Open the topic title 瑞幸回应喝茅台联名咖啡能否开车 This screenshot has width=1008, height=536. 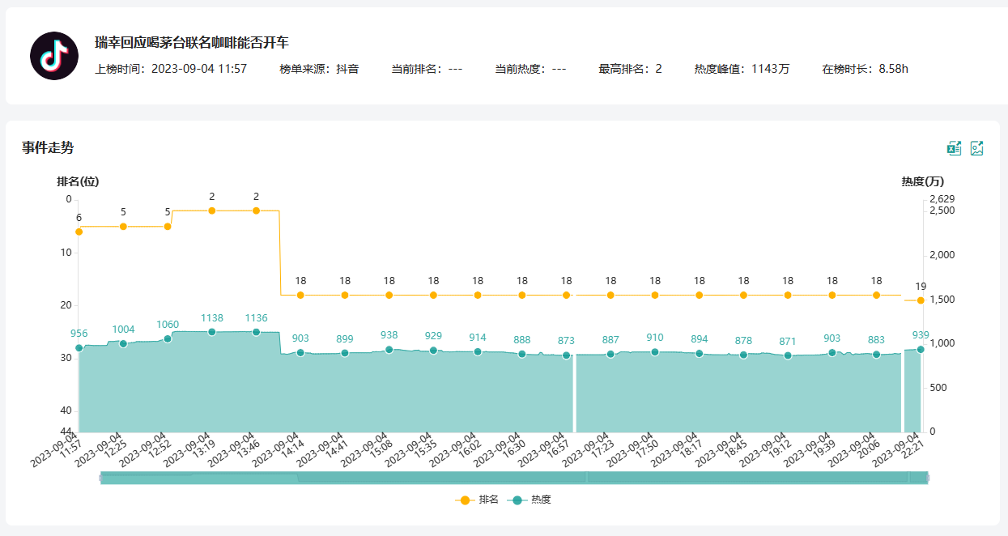[191, 42]
